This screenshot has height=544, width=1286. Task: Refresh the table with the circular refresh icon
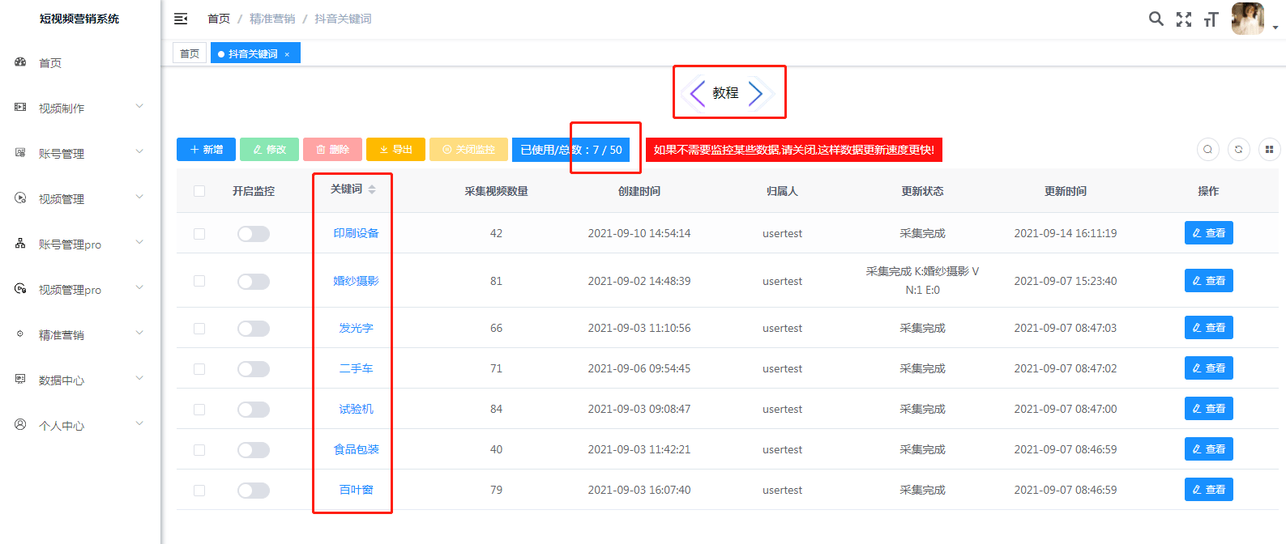[1238, 150]
